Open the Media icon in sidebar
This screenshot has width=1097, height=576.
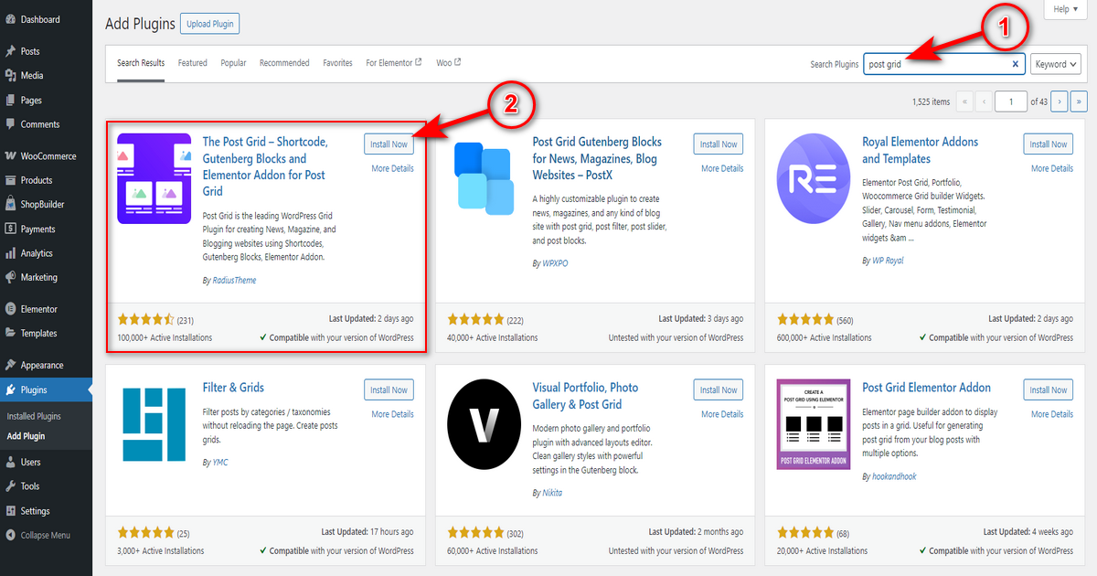pos(10,76)
